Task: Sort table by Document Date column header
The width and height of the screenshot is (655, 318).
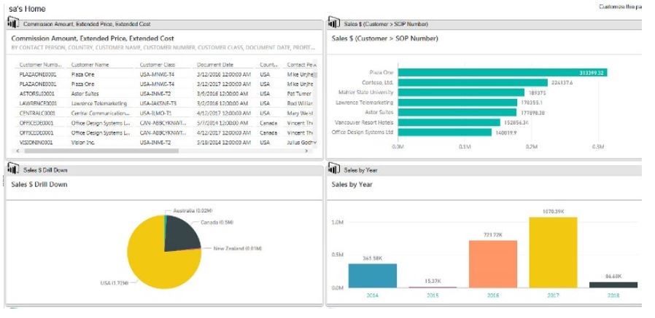Action: pos(215,65)
